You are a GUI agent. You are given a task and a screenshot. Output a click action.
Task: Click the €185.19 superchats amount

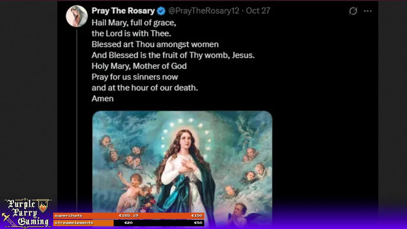128,216
